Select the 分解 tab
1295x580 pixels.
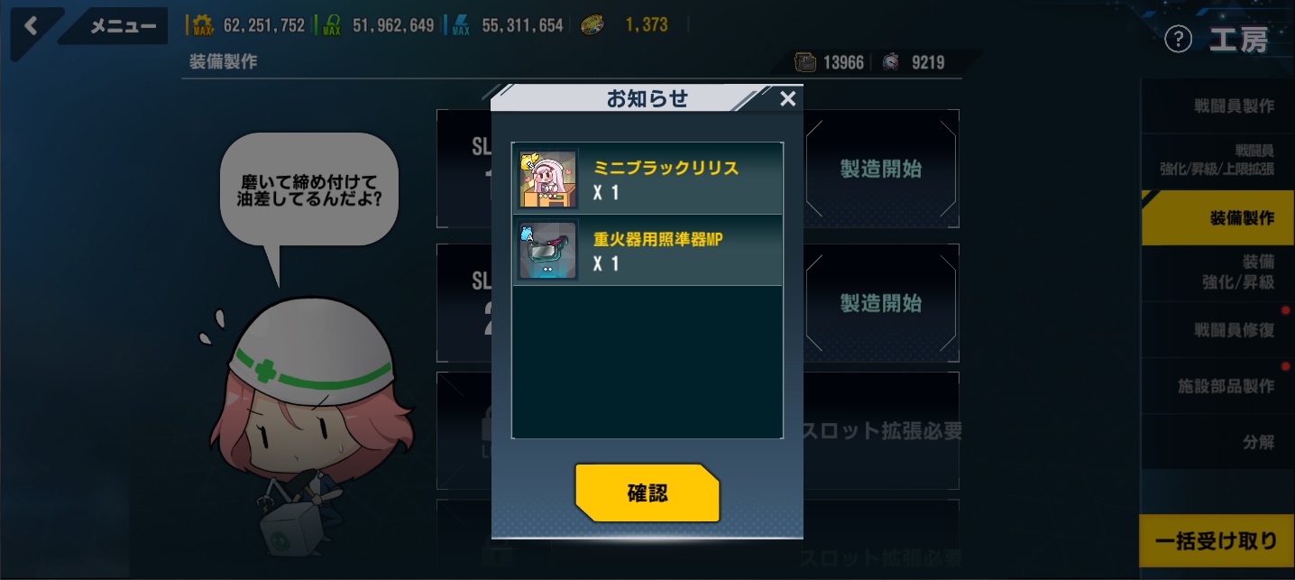[x=1217, y=442]
